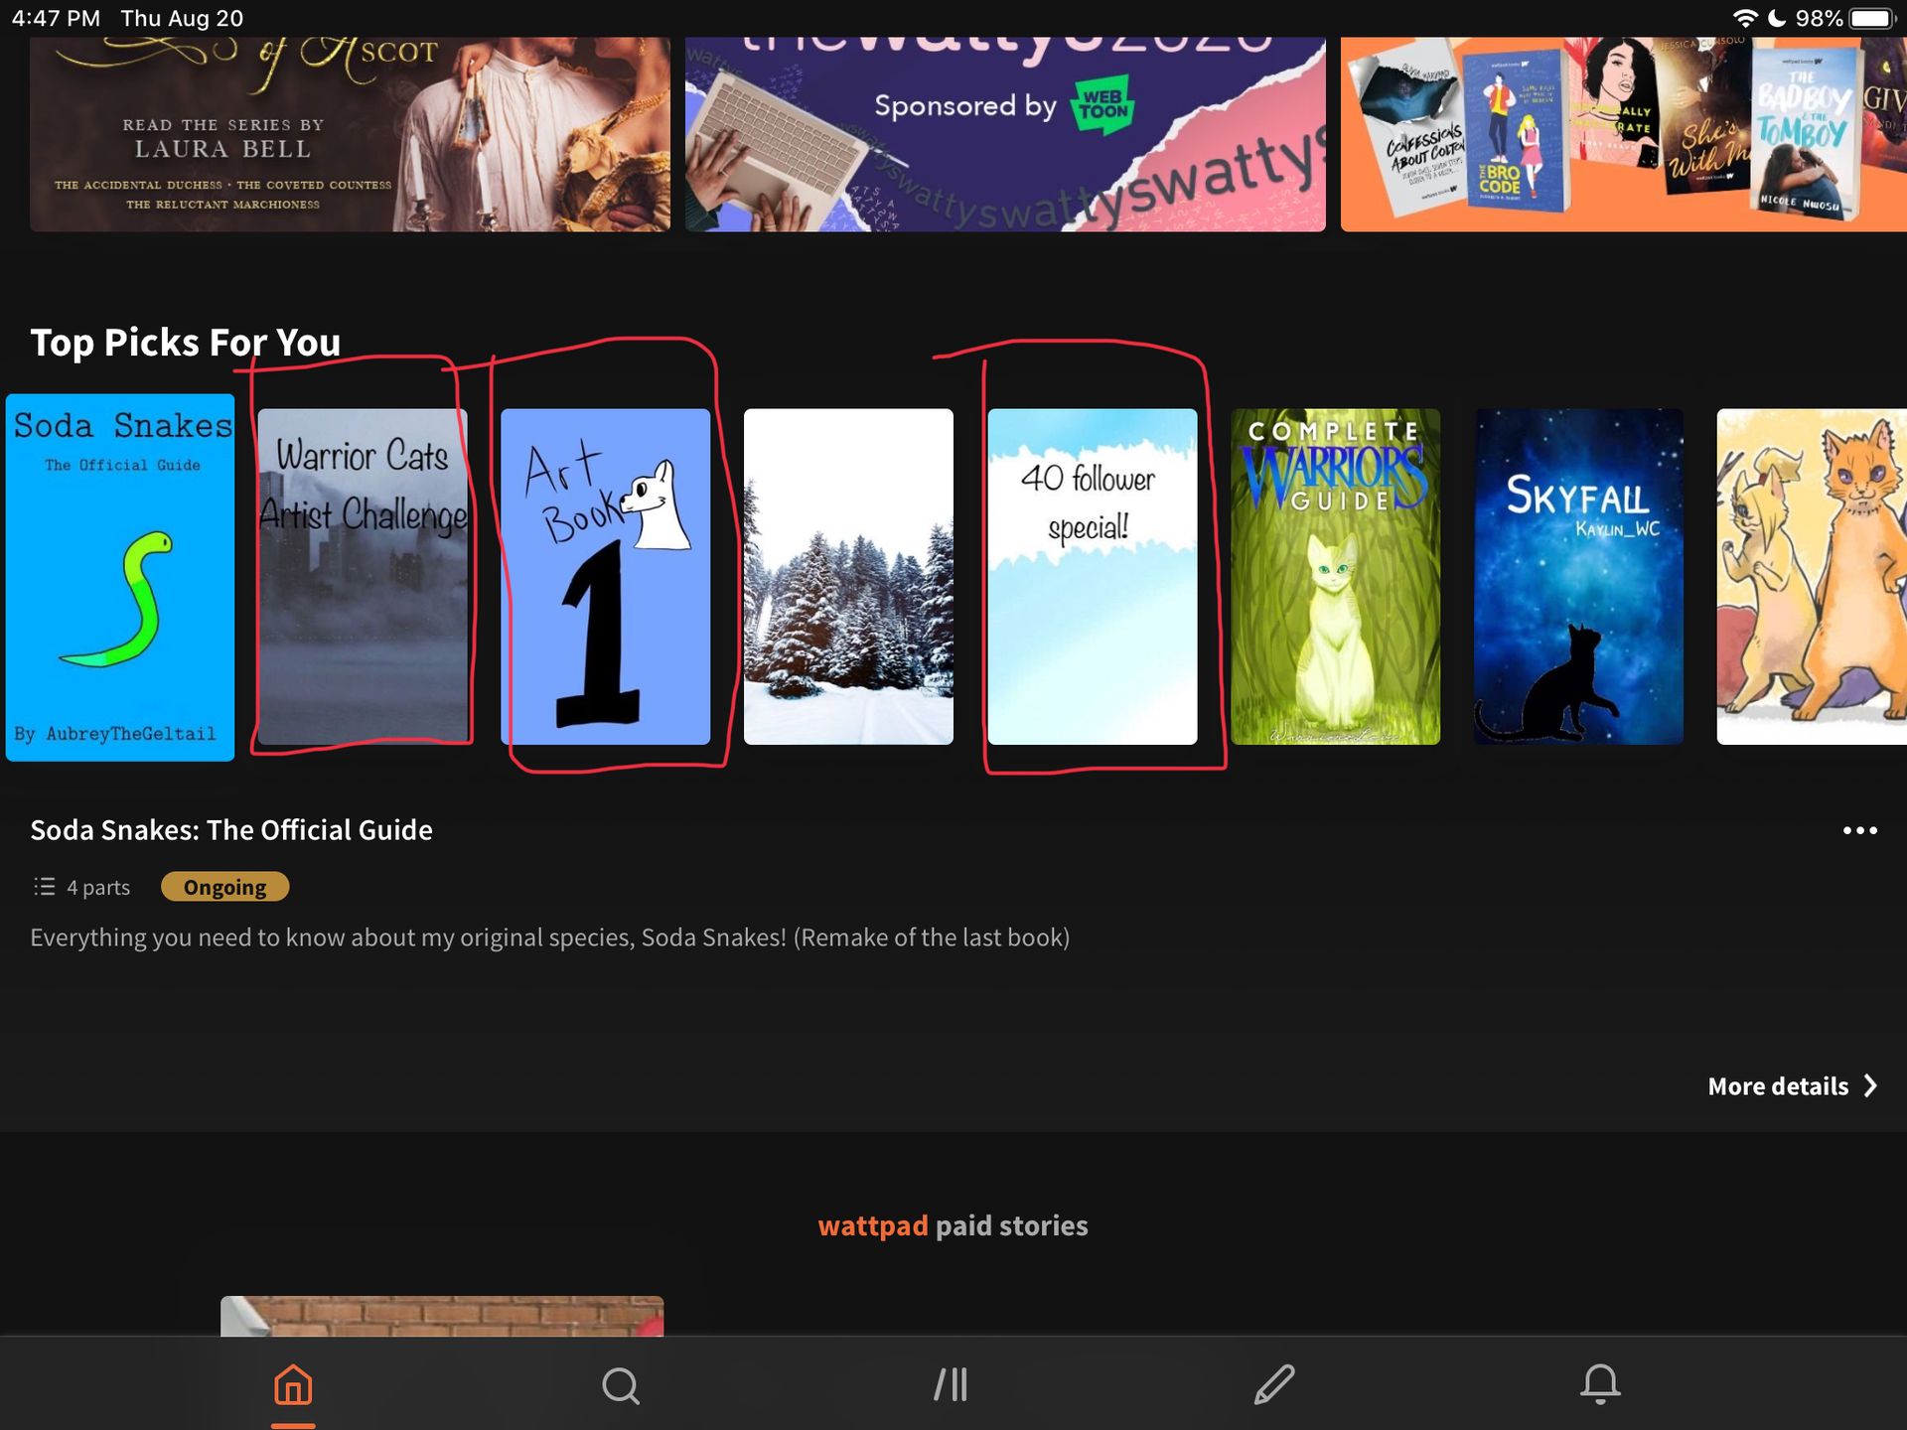1907x1430 pixels.
Task: Tap the 4:47 PM clock
Action: [56, 18]
